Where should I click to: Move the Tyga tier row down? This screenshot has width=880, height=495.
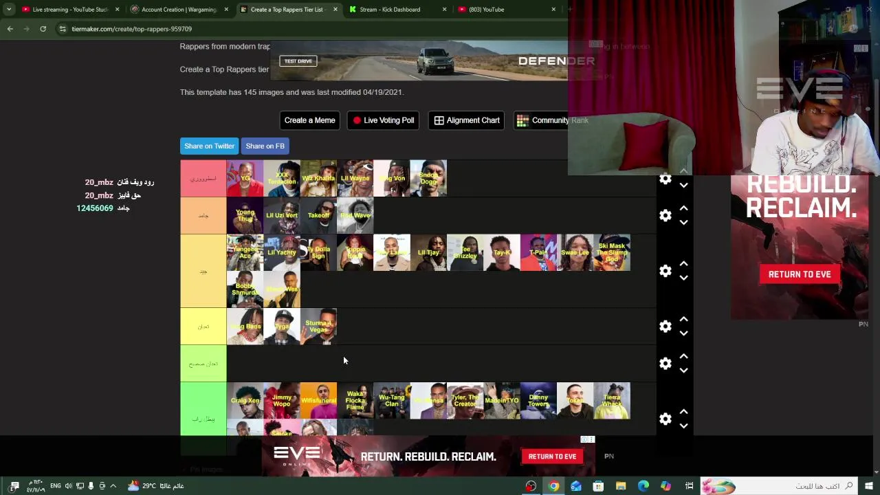tap(683, 333)
